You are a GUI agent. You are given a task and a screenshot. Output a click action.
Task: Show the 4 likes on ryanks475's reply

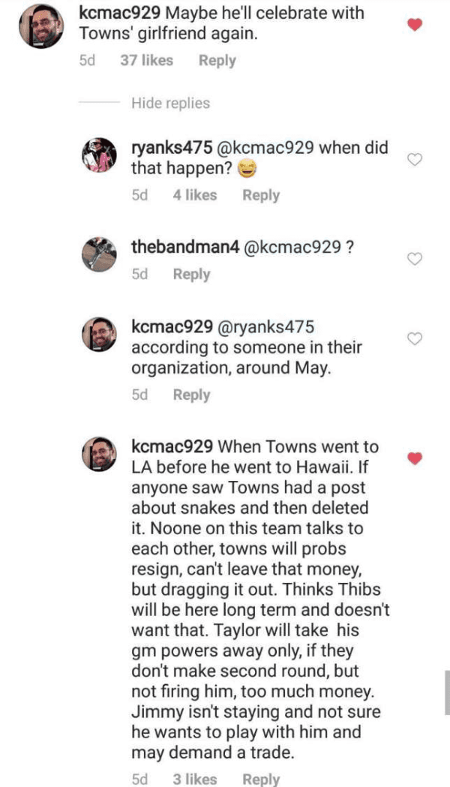click(194, 195)
